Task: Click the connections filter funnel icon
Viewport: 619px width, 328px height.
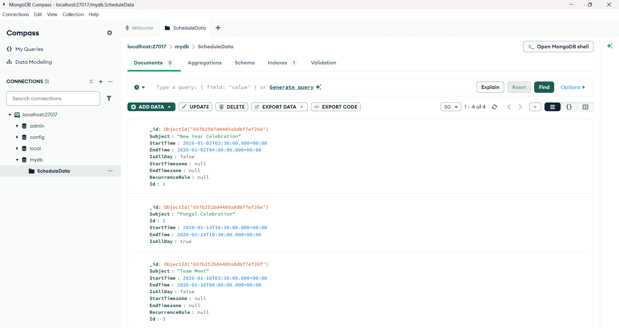Action: [x=109, y=98]
